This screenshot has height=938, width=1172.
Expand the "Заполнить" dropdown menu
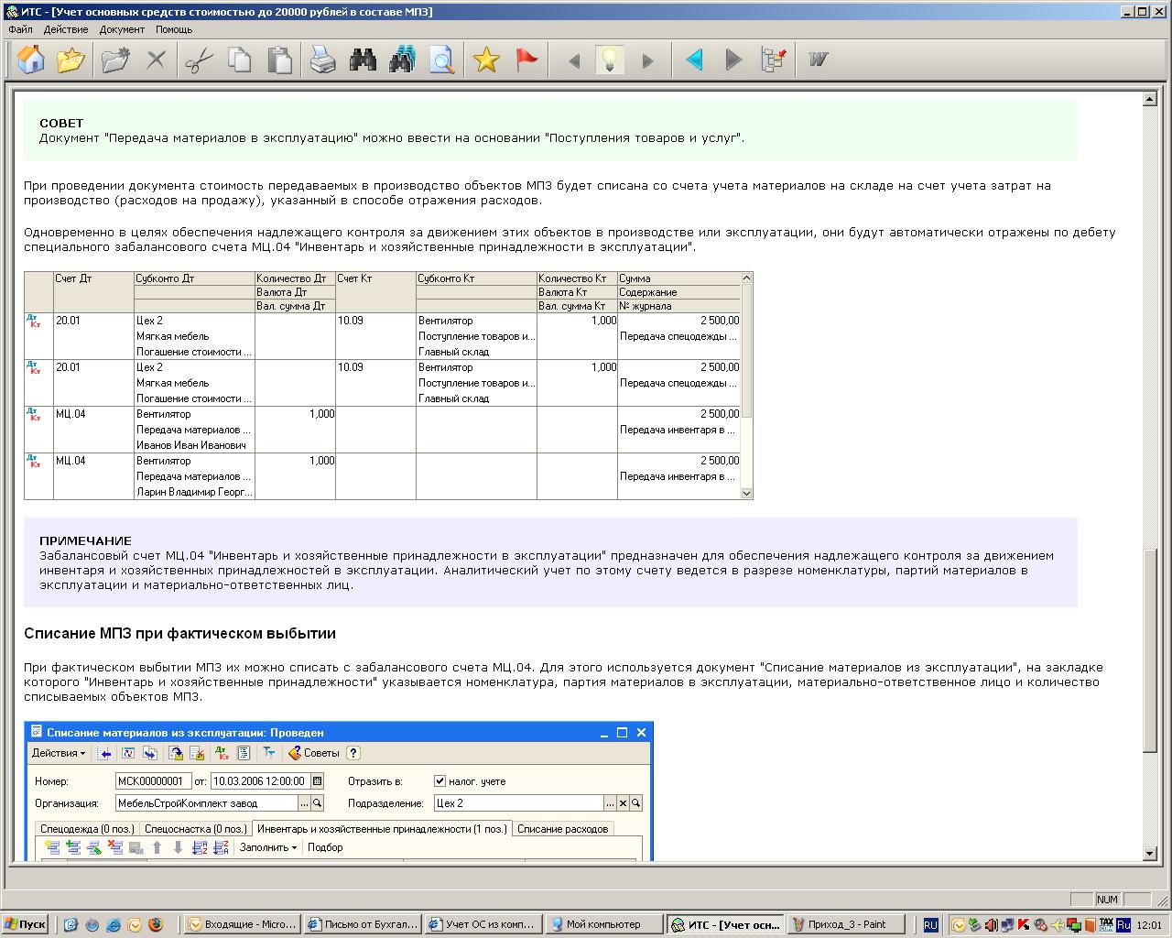[x=267, y=847]
